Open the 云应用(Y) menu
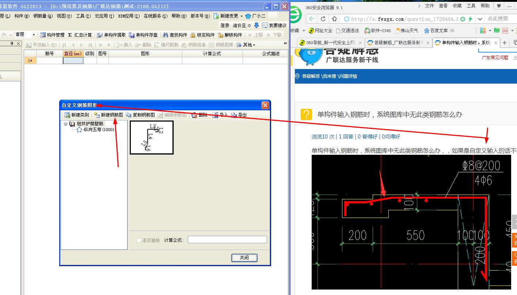 click(x=104, y=16)
